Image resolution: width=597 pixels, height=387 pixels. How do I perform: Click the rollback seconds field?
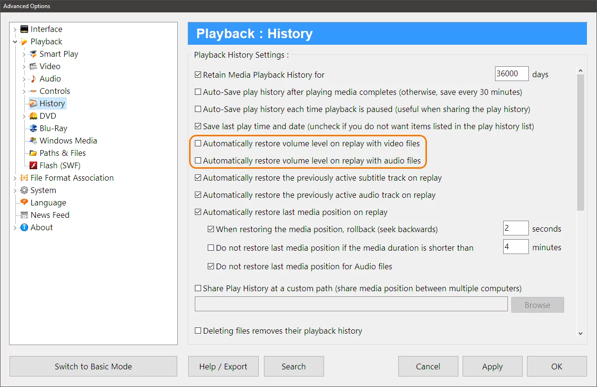[x=516, y=228]
